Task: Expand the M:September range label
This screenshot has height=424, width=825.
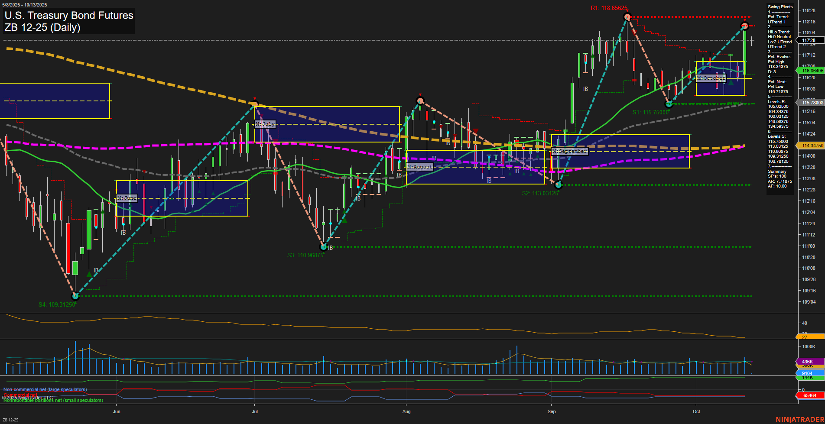Action: pyautogui.click(x=569, y=151)
